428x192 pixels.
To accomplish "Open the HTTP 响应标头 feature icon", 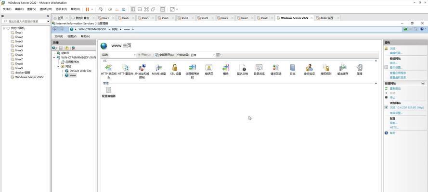I will tap(109, 68).
